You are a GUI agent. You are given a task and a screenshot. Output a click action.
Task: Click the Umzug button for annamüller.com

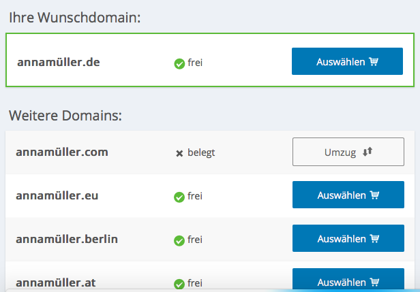[x=348, y=152]
